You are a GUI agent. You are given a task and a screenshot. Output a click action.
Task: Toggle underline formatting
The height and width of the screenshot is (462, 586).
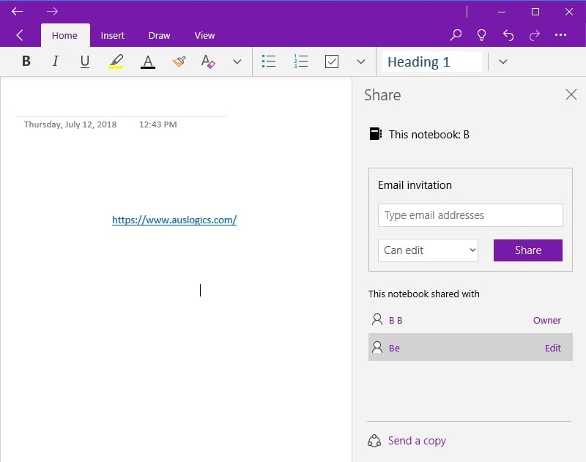pyautogui.click(x=85, y=62)
